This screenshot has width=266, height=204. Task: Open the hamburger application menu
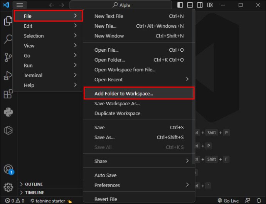coord(20,5)
